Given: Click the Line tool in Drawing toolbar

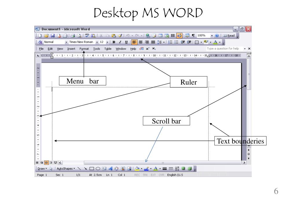Looking at the screenshot, I should tap(79, 168).
